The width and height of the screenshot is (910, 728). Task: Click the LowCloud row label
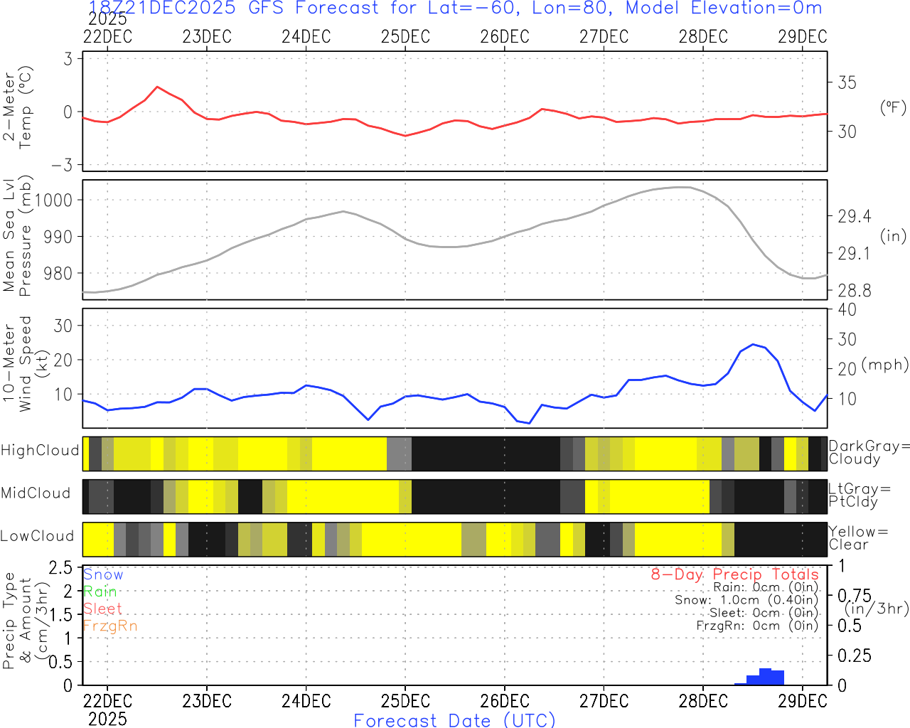[x=37, y=536]
